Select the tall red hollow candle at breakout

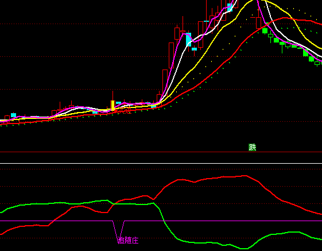click(165, 83)
